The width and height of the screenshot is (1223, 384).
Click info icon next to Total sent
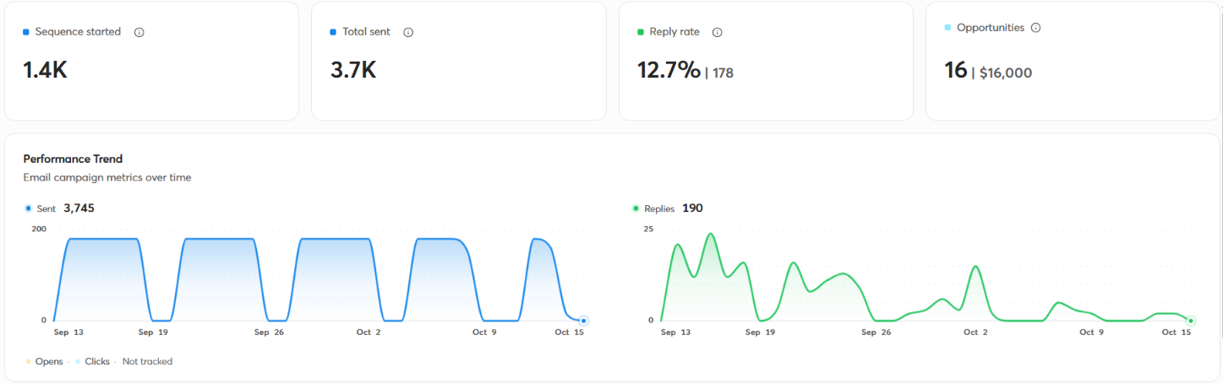pos(408,32)
